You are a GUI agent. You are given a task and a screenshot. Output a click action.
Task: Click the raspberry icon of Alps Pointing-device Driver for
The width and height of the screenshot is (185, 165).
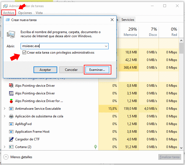point(11,101)
